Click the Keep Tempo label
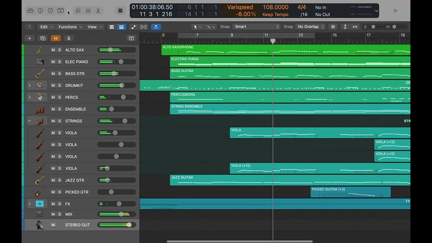The image size is (432, 243). coord(275,15)
